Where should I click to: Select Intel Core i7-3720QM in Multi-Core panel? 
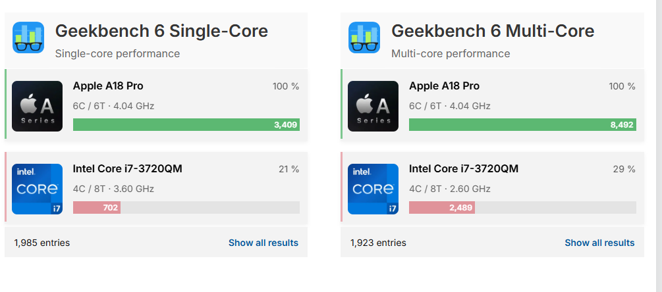pyautogui.click(x=463, y=169)
